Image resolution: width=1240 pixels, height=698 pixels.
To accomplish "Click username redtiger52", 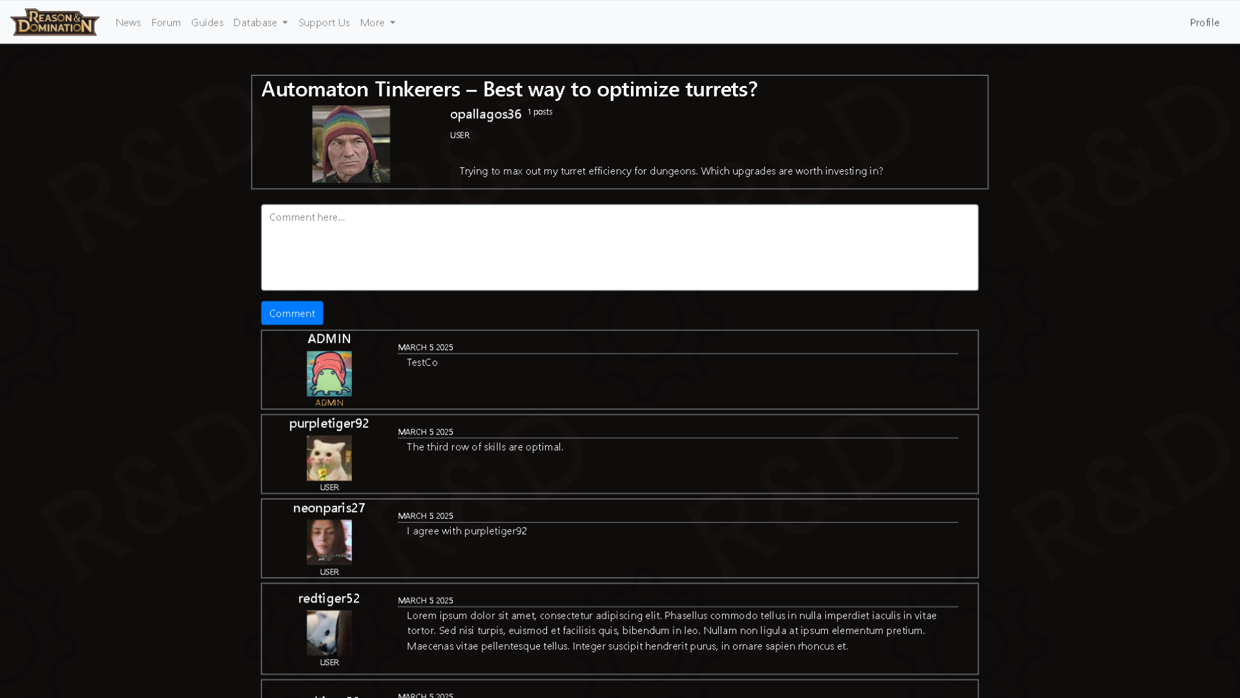I will point(329,598).
